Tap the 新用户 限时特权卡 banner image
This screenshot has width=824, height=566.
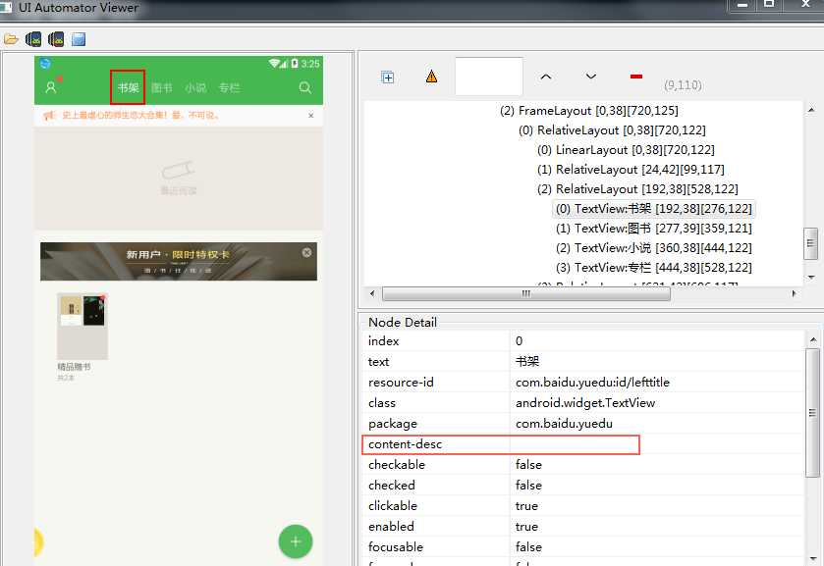tap(178, 261)
